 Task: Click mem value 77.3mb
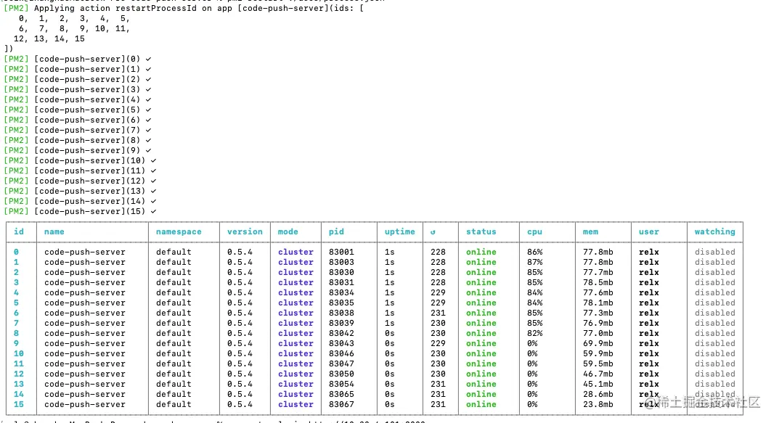598,313
